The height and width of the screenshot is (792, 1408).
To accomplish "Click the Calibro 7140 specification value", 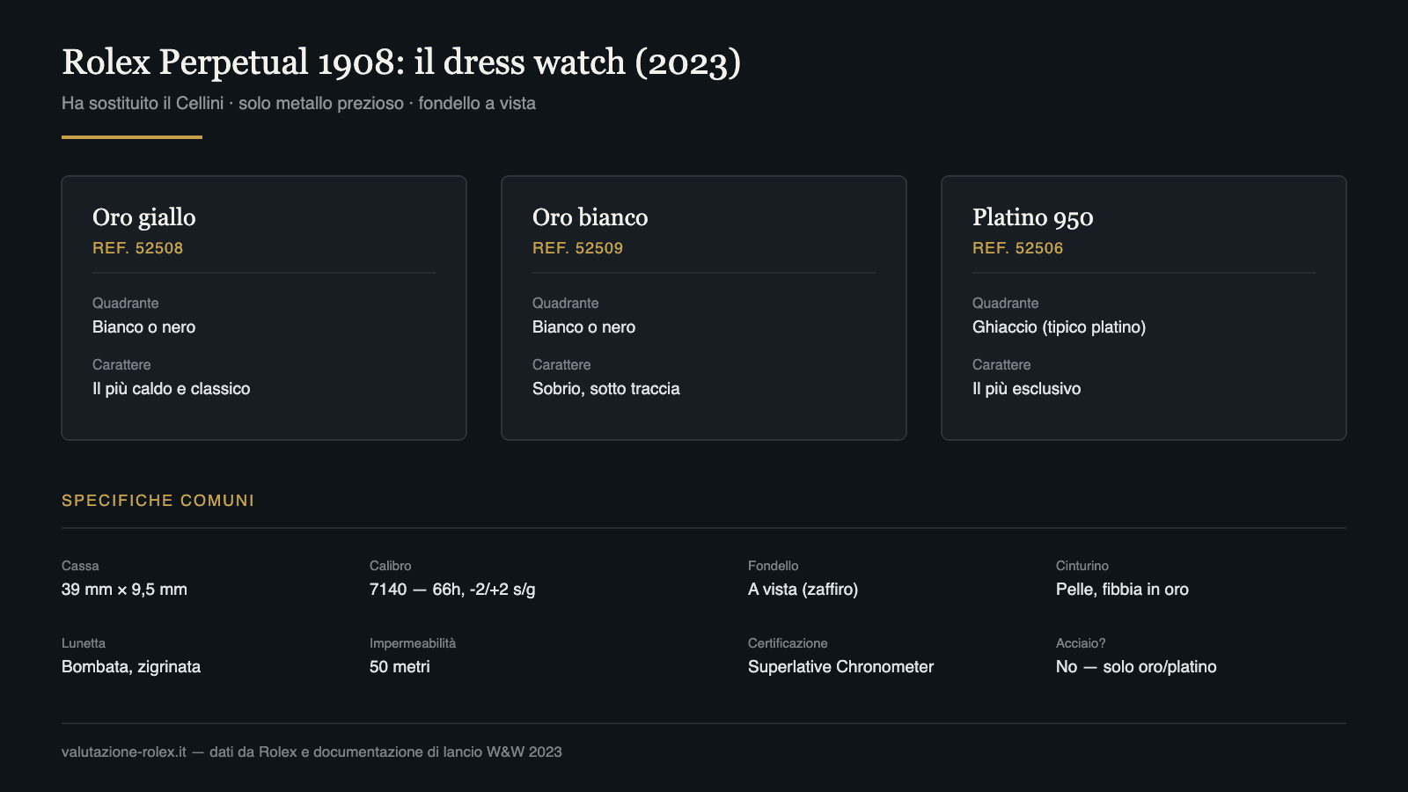I will coord(452,590).
